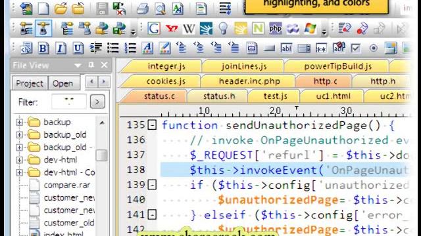
Task: Open the header.inc.php tab
Action: [x=249, y=81]
